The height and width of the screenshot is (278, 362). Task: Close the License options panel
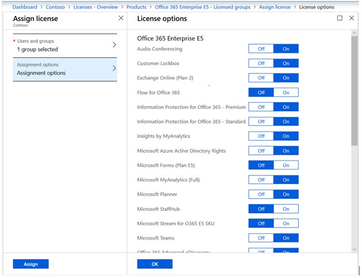tap(352, 18)
